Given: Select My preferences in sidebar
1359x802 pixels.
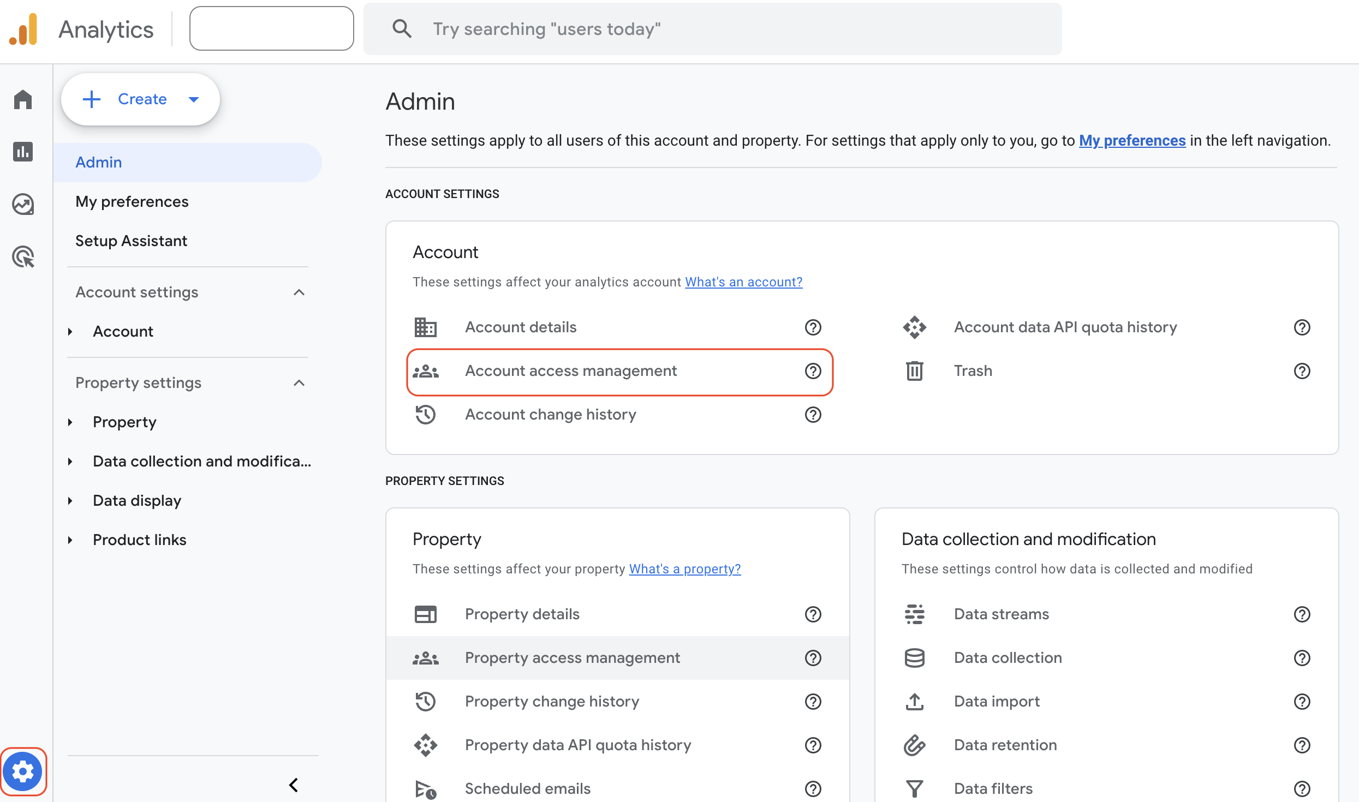Looking at the screenshot, I should (x=132, y=202).
